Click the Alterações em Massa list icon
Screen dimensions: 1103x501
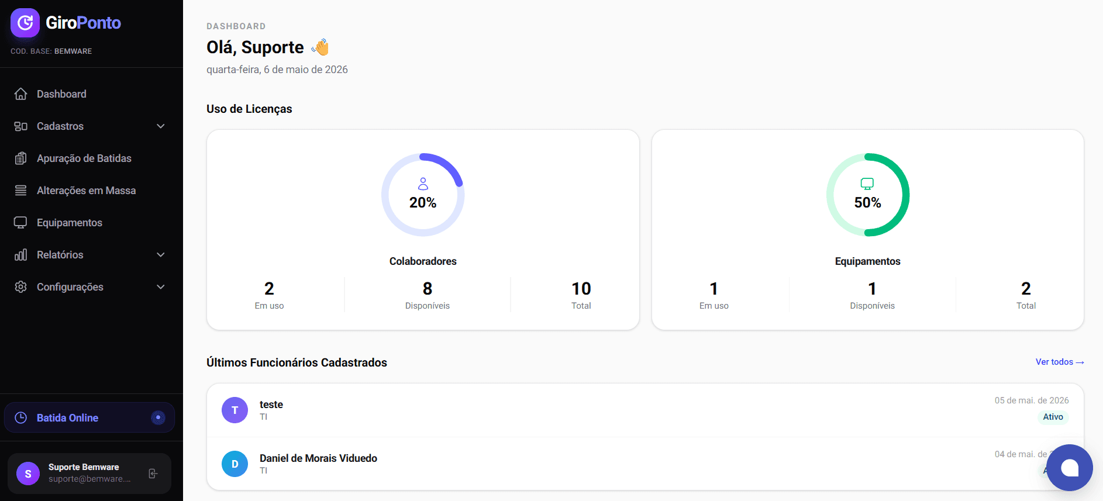pos(20,191)
